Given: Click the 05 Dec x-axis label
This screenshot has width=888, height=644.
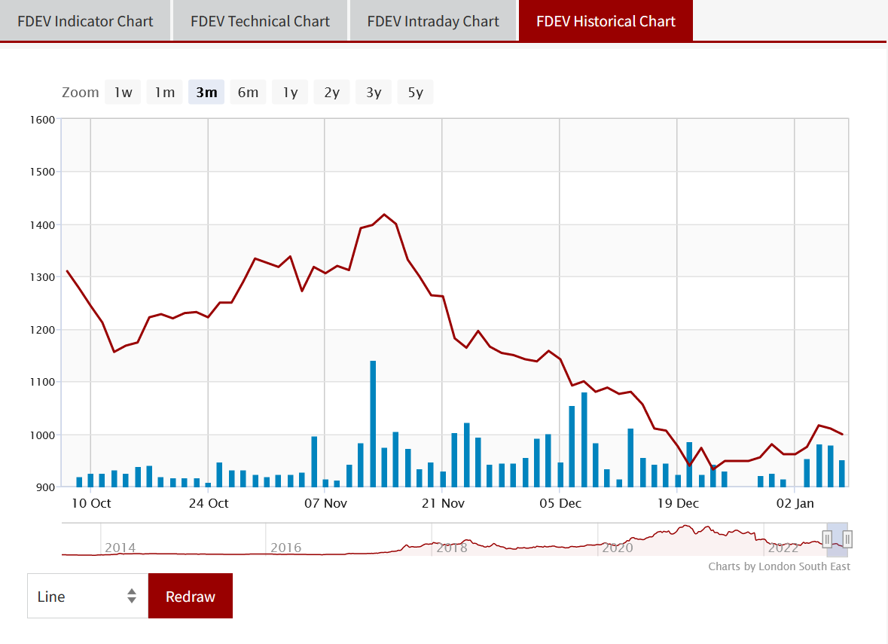Looking at the screenshot, I should click(x=560, y=503).
